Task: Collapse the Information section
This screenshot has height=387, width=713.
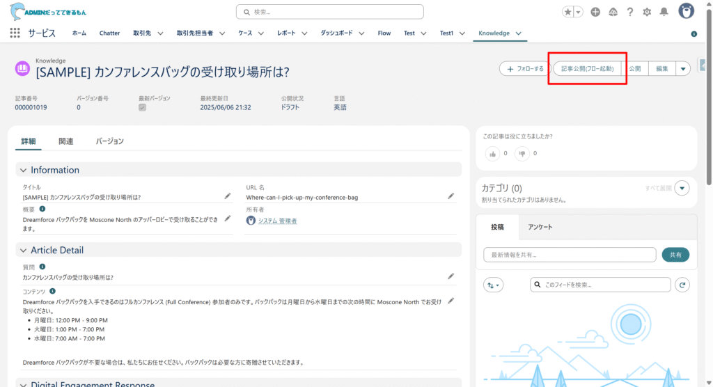Action: 23,170
